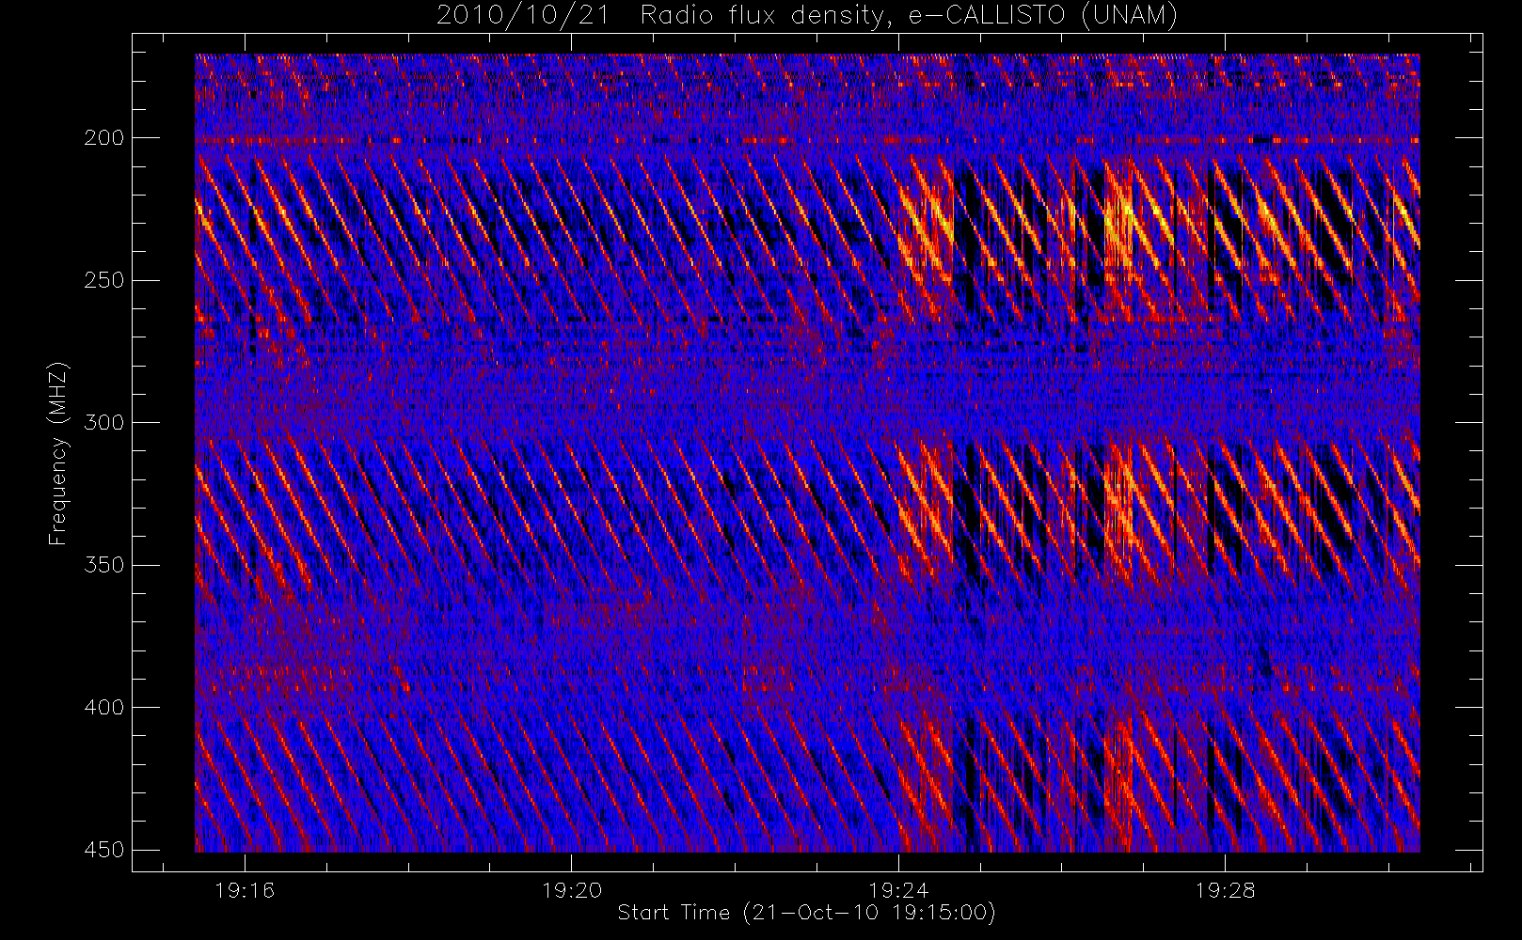Click the 300 frequency tick label
This screenshot has width=1522, height=940.
tap(103, 423)
